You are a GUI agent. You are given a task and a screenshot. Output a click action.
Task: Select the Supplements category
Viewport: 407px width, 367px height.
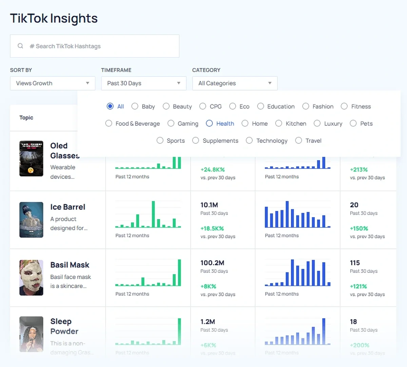tap(196, 140)
